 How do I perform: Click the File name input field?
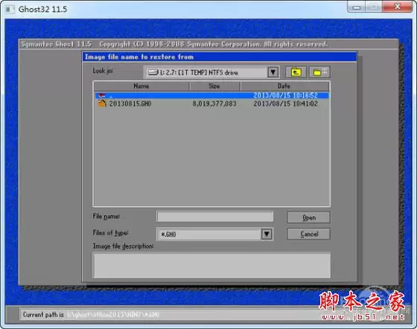click(x=215, y=217)
